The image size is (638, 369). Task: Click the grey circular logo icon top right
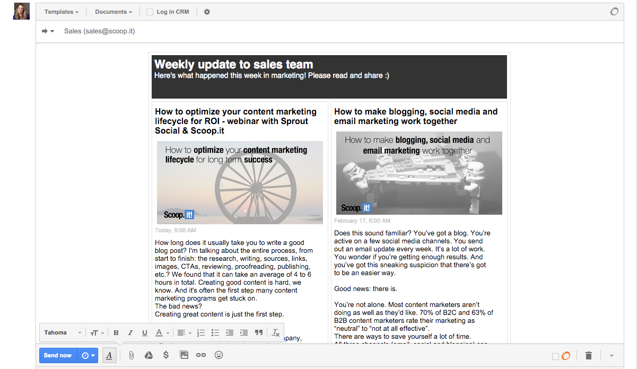pos(614,11)
